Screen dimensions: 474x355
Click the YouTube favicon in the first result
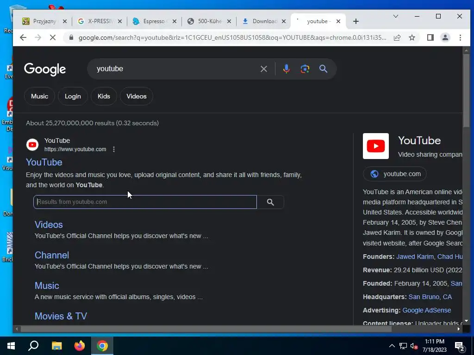click(x=32, y=145)
